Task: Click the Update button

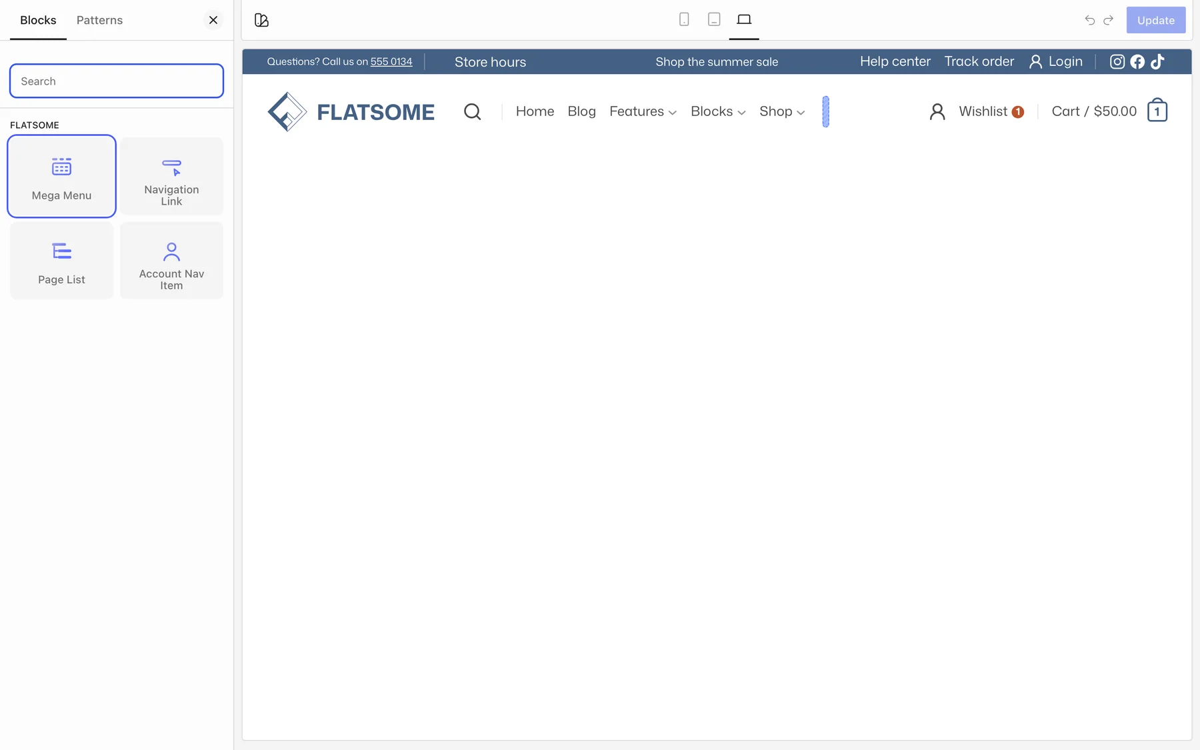Action: [1156, 20]
